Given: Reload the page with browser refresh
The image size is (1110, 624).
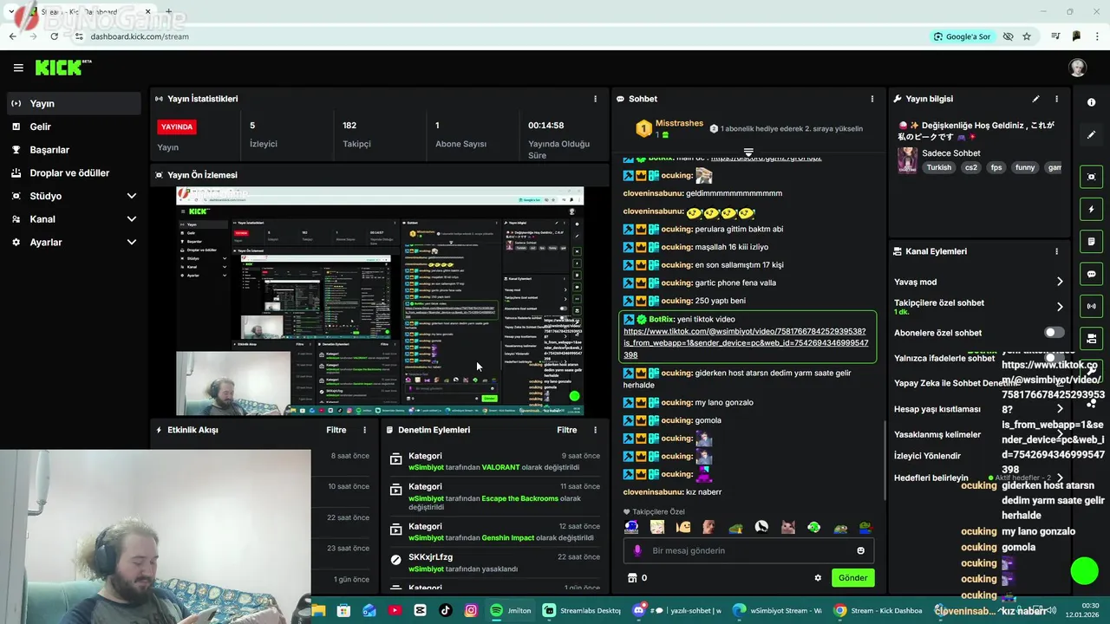Looking at the screenshot, I should coord(54,36).
